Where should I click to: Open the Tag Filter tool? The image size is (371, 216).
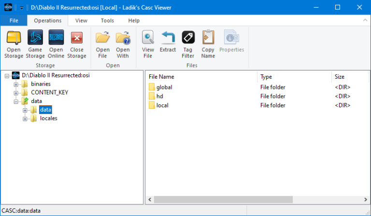point(188,38)
